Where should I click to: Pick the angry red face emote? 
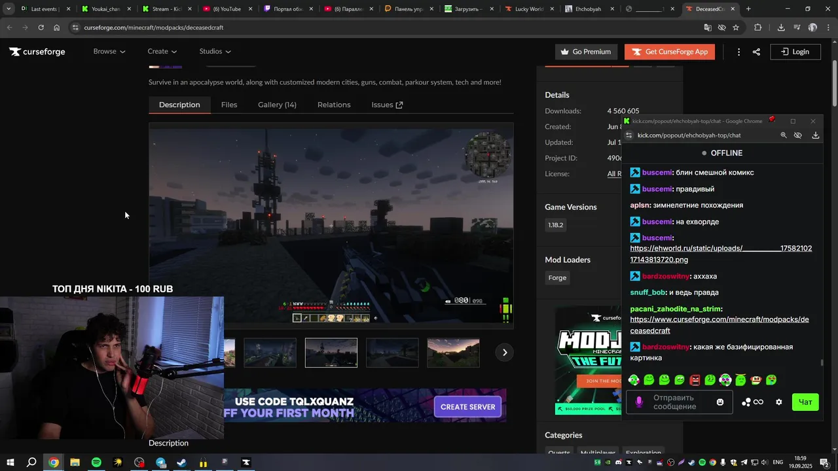(x=695, y=379)
